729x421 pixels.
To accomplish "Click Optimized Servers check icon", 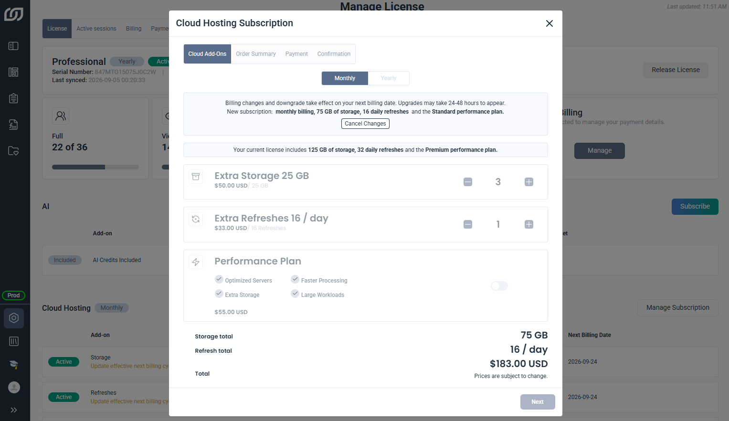I will point(219,279).
